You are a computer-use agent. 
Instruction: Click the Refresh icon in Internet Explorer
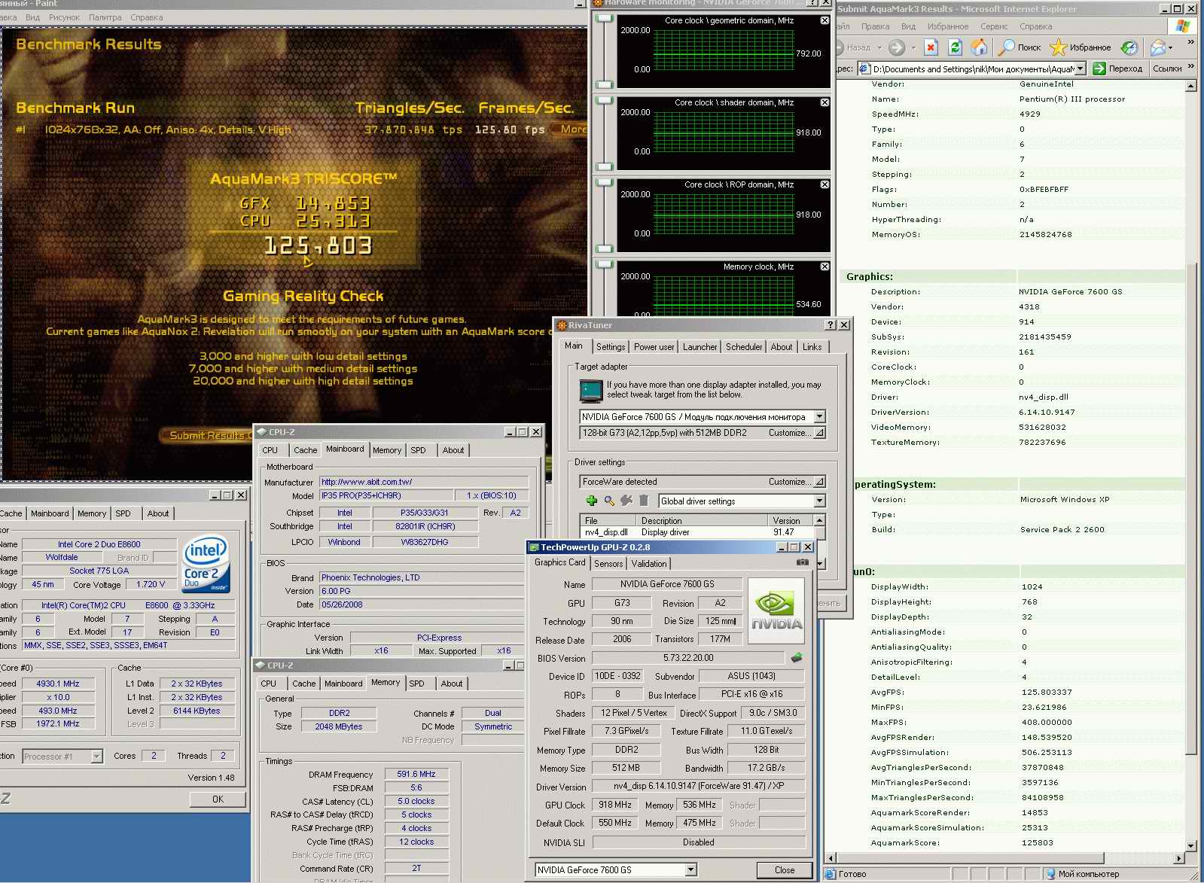coord(955,47)
